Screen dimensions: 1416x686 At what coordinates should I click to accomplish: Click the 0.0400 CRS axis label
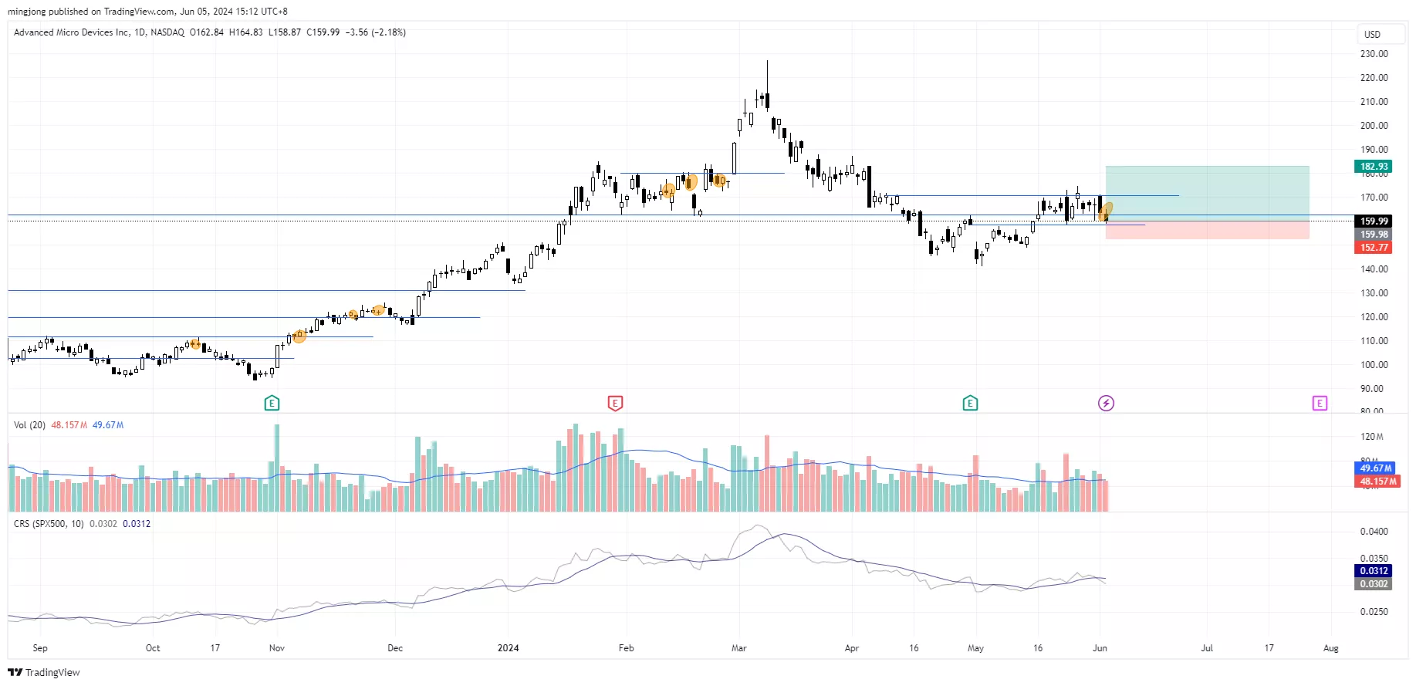coord(1374,532)
